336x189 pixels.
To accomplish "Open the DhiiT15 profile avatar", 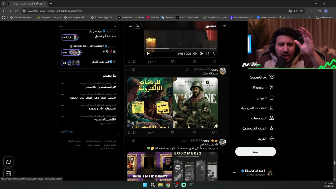I will (223, 142).
